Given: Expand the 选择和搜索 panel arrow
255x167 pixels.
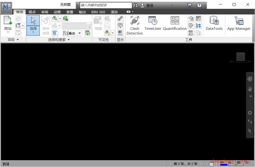Looking at the screenshot, I should coord(69,39).
